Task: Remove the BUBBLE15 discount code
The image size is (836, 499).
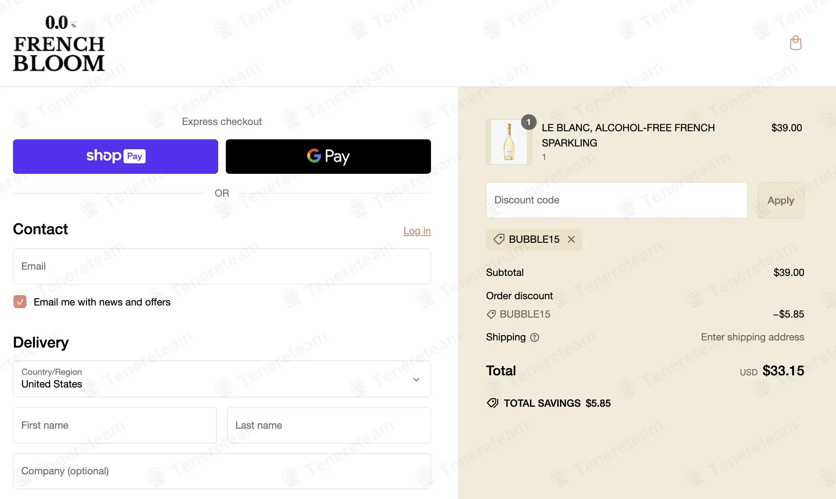Action: [571, 239]
